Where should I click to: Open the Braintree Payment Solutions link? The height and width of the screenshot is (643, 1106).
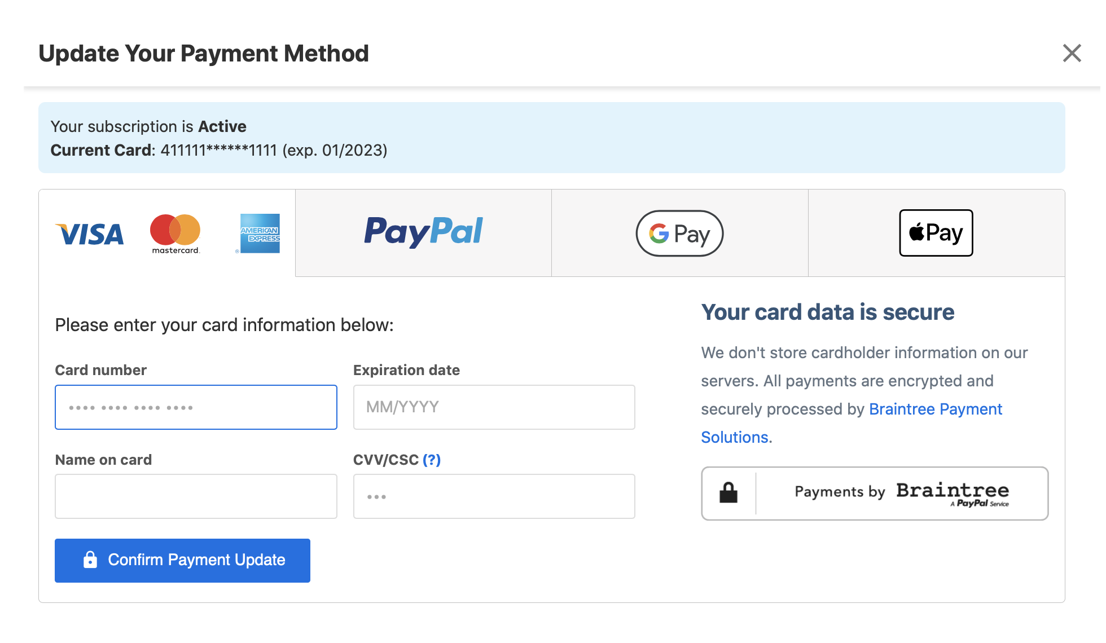[936, 409]
